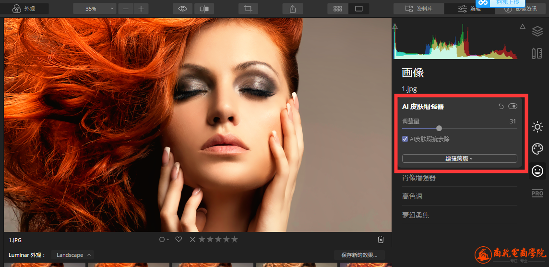Toggle left histogram clipping triangle
The image size is (549, 267).
click(395, 26)
